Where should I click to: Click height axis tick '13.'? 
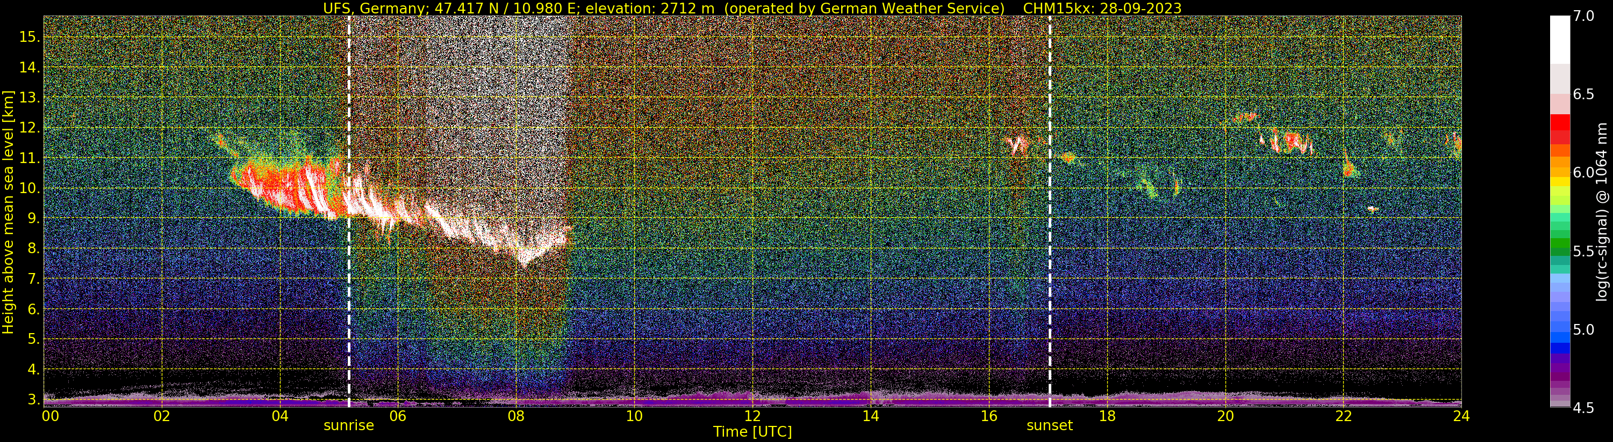[30, 98]
